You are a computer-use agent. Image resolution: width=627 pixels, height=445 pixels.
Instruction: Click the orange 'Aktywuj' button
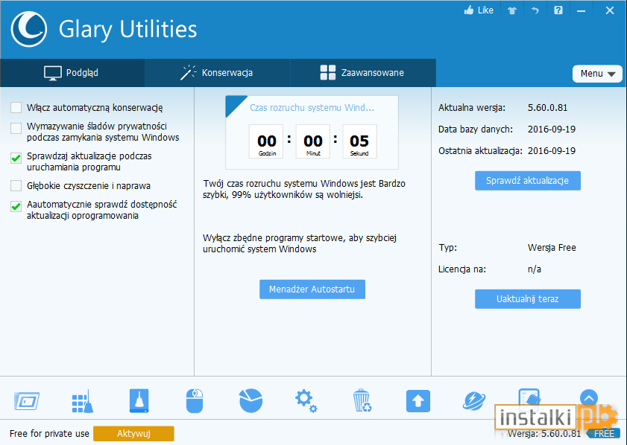(x=133, y=434)
